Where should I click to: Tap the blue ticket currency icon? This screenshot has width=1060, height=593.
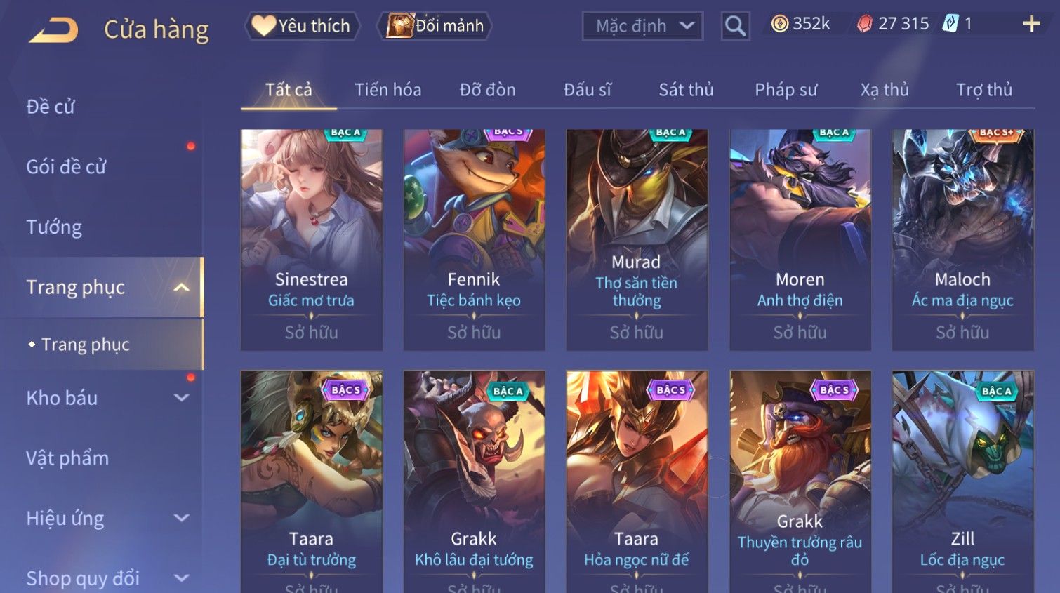[x=950, y=24]
